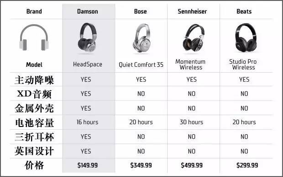Select the Bose column header
This screenshot has height=177, width=283.
[x=141, y=11]
